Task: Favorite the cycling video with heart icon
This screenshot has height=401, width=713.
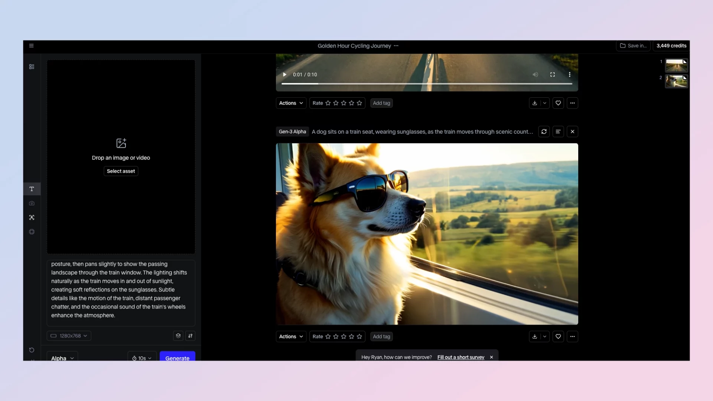Action: (x=558, y=103)
